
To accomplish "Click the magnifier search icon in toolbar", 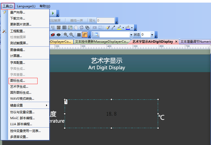I will [x=96, y=35].
